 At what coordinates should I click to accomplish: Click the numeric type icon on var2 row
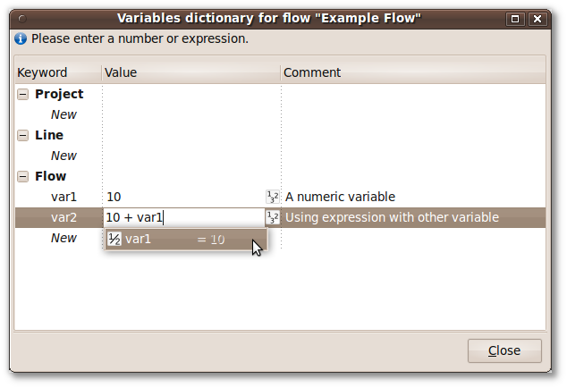tap(272, 217)
